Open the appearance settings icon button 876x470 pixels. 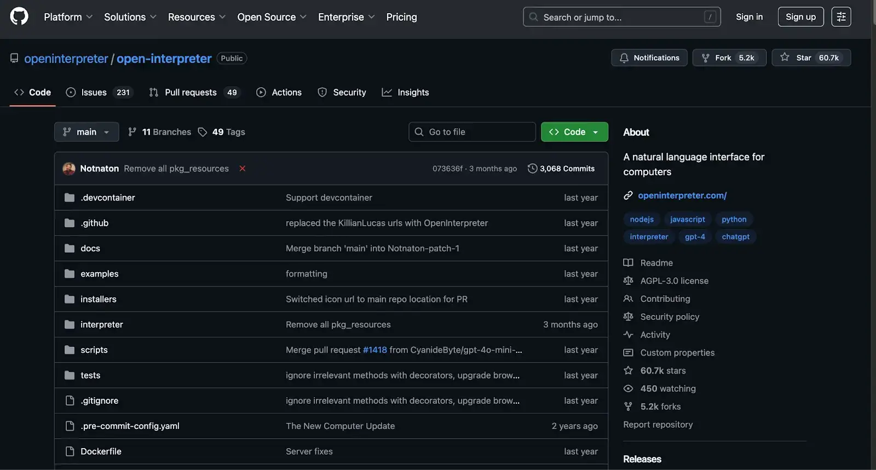(841, 17)
